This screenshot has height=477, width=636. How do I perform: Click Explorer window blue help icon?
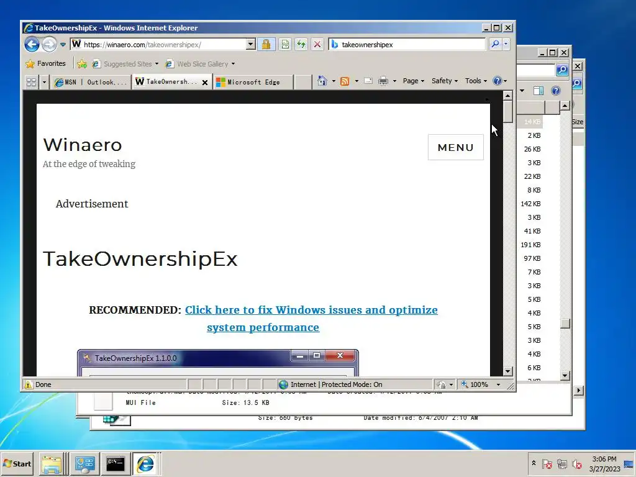click(x=556, y=91)
